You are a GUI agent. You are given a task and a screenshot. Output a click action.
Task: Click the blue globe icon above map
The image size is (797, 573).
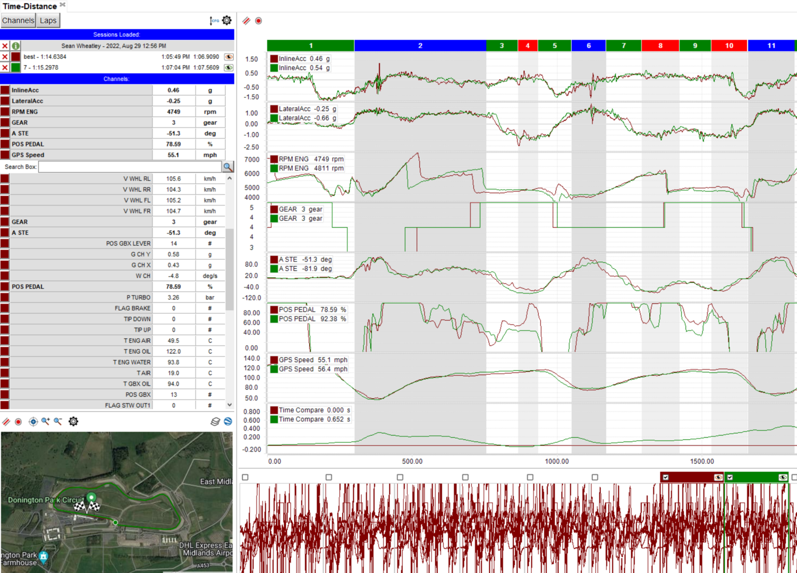tap(228, 421)
